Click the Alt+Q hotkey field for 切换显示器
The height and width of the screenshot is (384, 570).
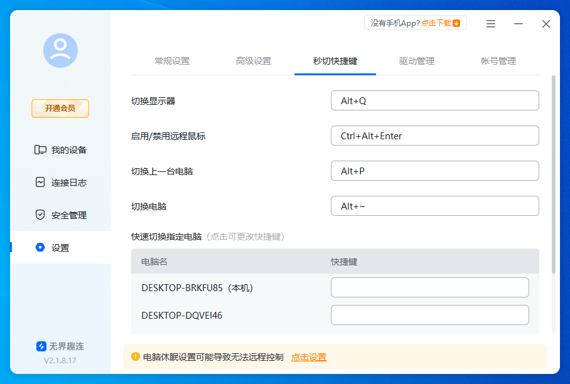pos(434,100)
